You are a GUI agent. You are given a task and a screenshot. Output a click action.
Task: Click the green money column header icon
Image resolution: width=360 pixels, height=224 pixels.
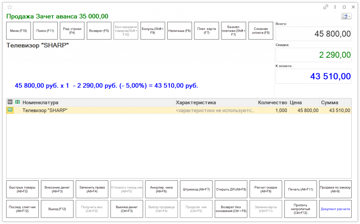click(17, 102)
